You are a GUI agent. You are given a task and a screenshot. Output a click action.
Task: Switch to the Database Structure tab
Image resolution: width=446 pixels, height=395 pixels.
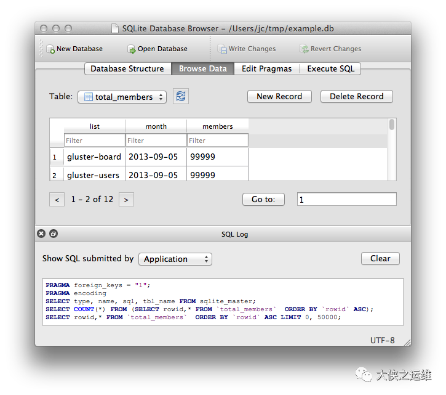(128, 68)
